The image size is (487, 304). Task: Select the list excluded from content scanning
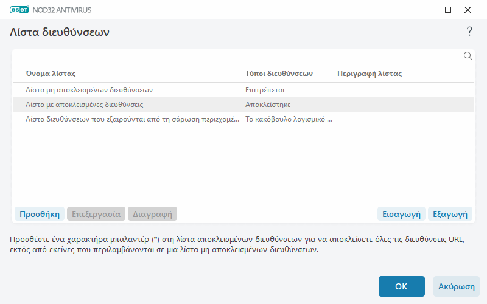click(x=128, y=119)
